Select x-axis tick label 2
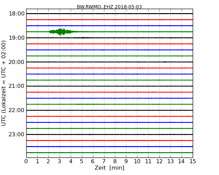The width and height of the screenshot is (219, 175). point(48,161)
